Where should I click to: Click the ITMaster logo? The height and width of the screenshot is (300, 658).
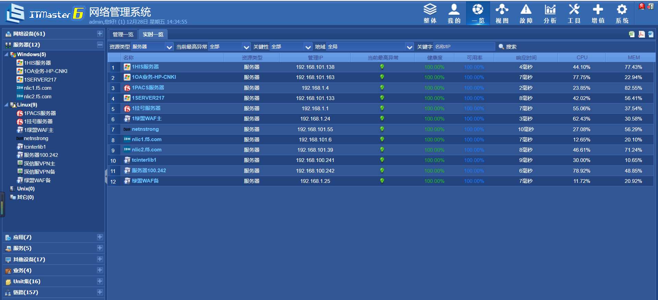(45, 13)
